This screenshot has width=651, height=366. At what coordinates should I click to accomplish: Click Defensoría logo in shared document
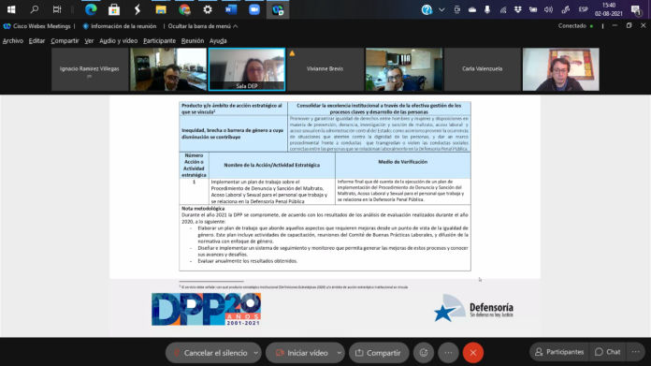coord(473,308)
